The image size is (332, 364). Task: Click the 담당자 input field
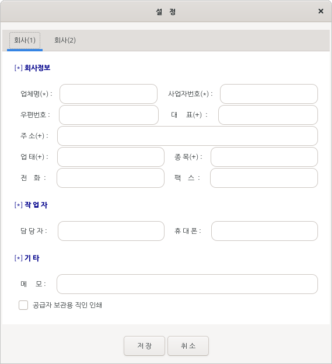click(111, 231)
